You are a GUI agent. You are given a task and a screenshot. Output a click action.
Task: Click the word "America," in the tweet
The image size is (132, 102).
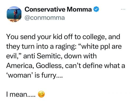20,66
